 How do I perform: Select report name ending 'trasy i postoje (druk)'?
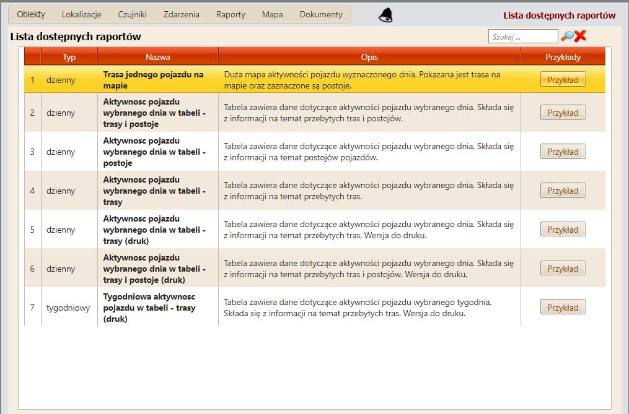[x=154, y=268]
